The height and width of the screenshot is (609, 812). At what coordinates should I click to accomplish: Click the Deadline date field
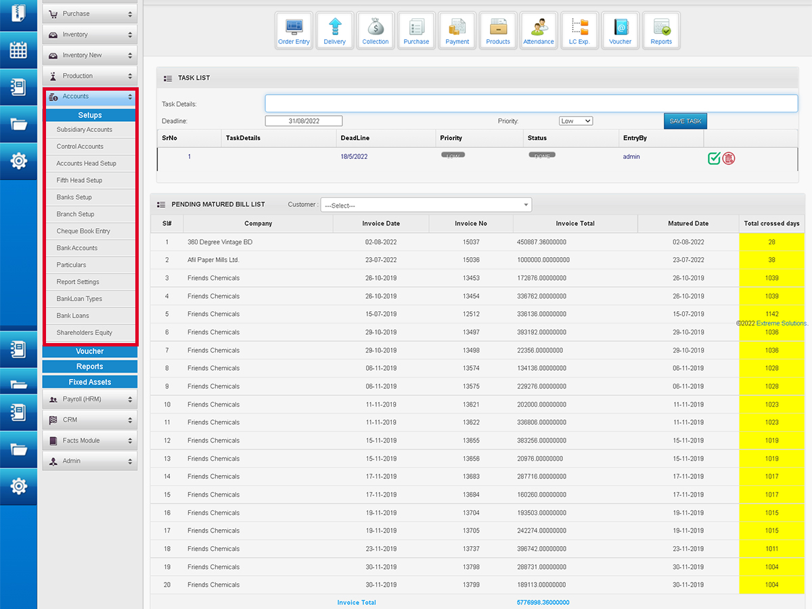[x=304, y=121]
